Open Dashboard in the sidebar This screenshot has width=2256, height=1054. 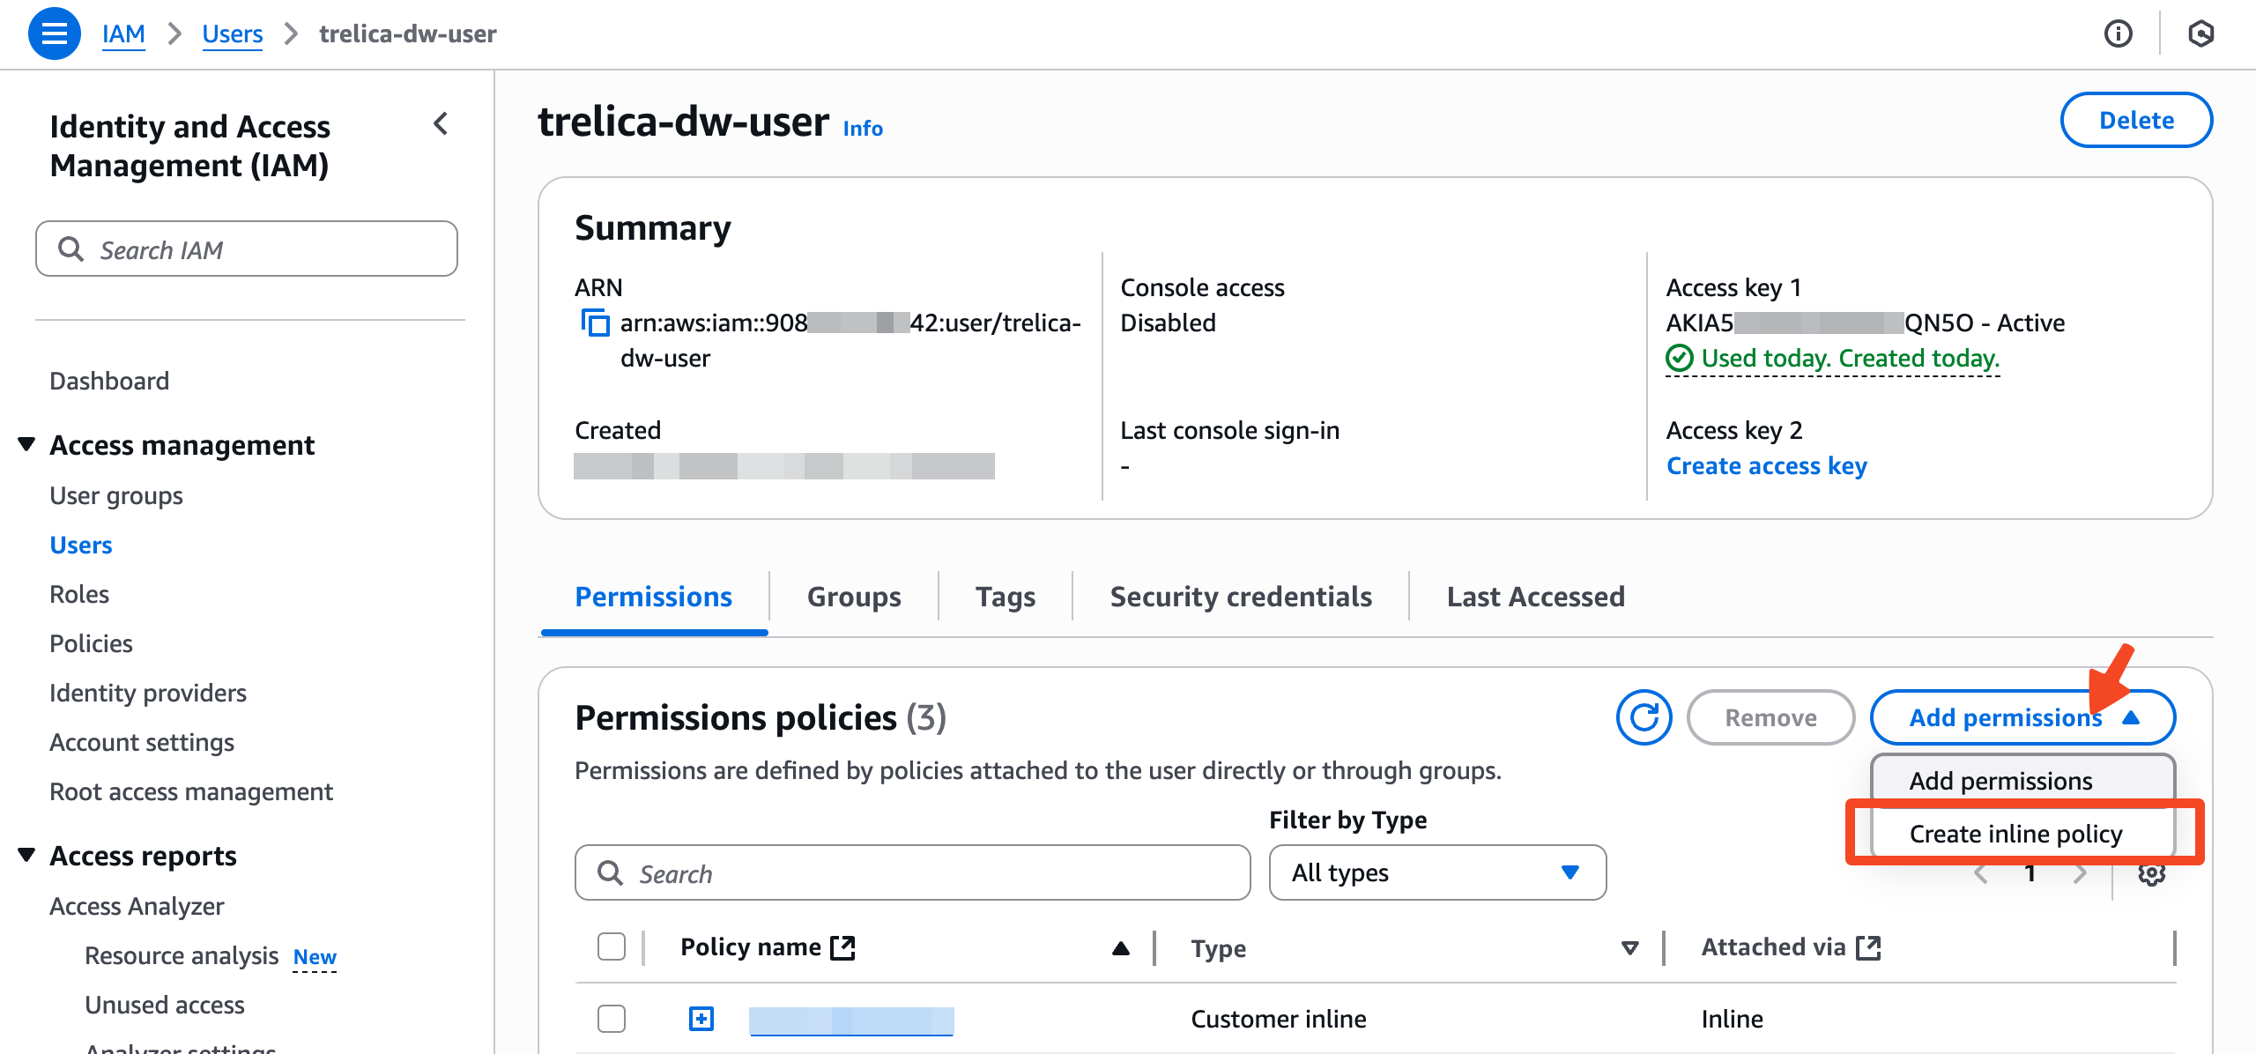(109, 381)
